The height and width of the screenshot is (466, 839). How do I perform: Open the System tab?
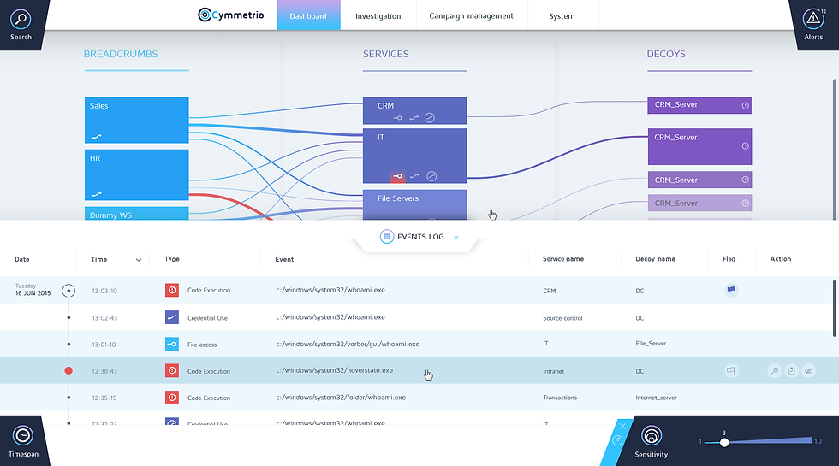(x=562, y=16)
